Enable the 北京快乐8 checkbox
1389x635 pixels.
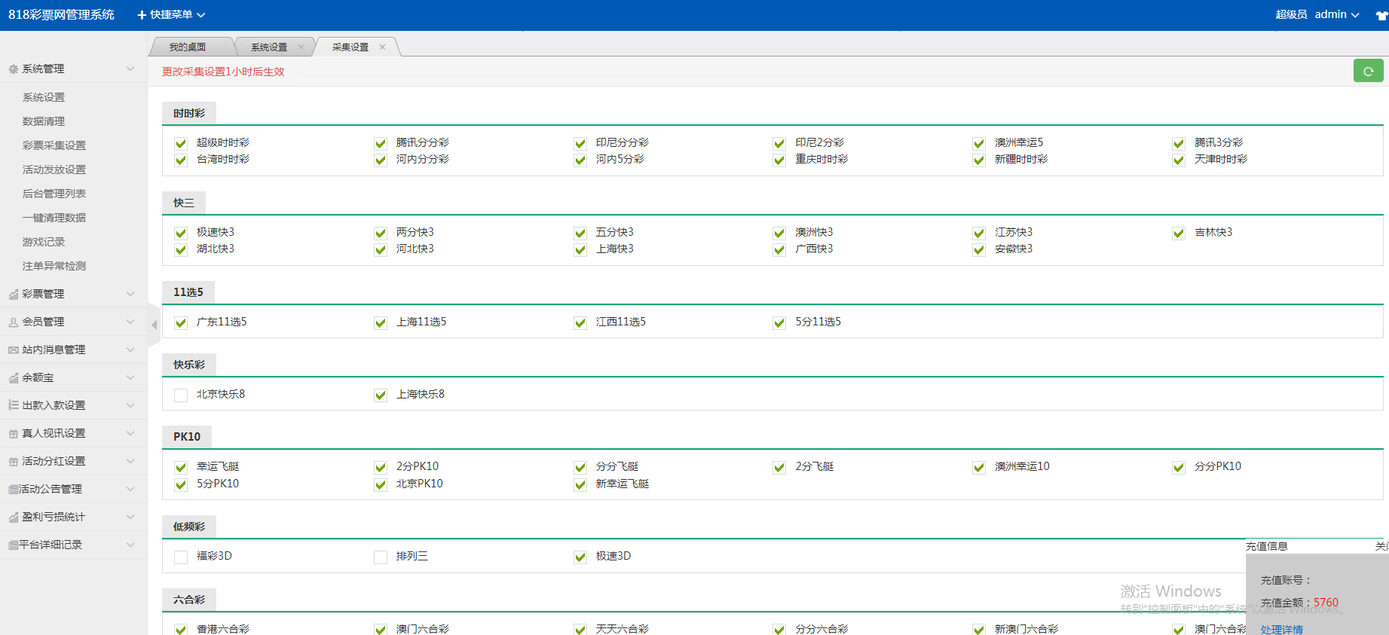click(x=181, y=395)
